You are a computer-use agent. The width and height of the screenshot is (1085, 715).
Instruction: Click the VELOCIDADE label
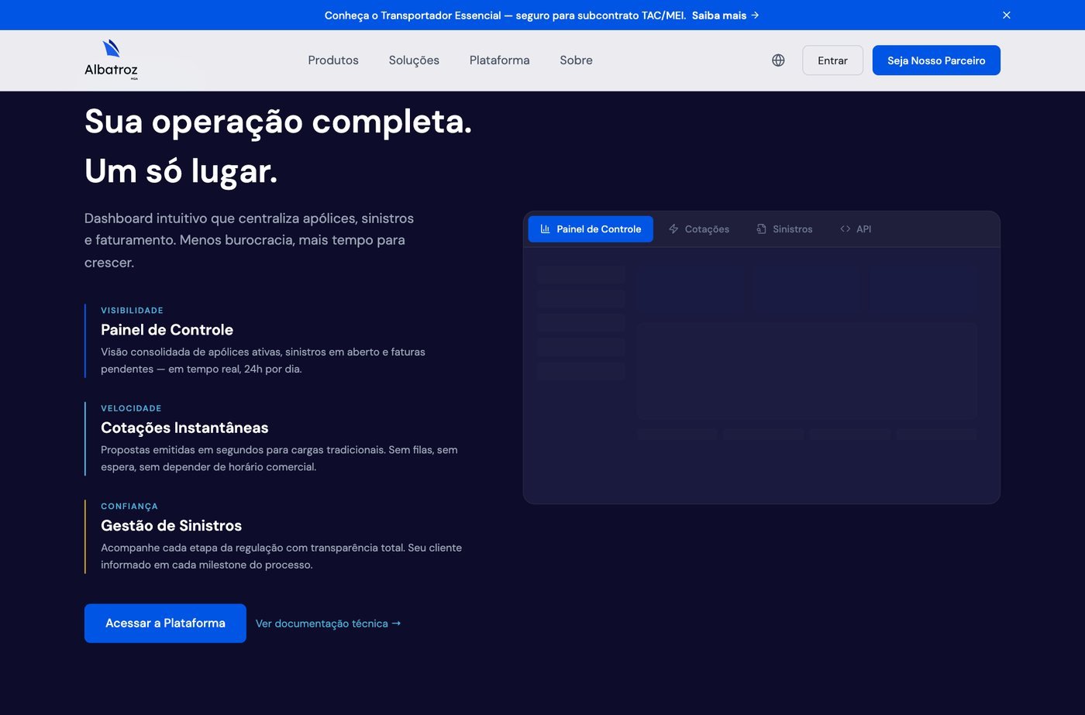point(131,408)
